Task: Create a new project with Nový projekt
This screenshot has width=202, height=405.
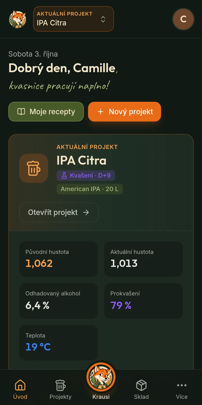Action: (125, 112)
